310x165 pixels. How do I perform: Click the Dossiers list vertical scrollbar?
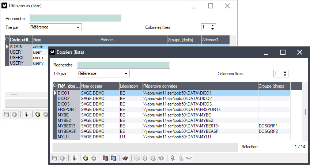coord(305,112)
